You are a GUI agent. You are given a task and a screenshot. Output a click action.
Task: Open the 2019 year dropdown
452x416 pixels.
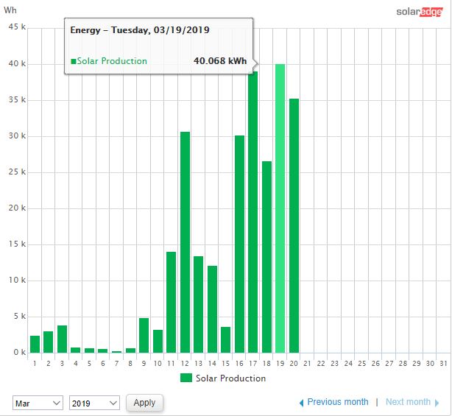click(93, 403)
